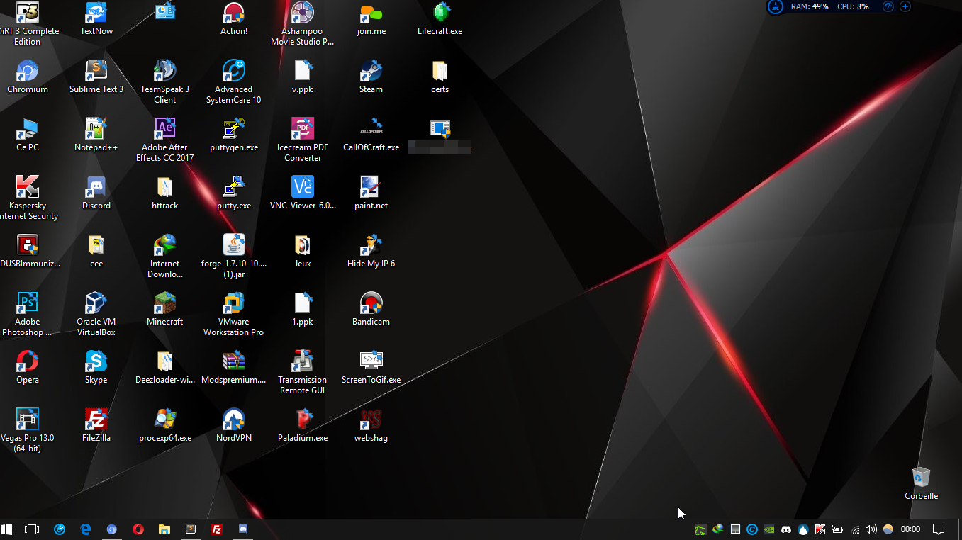
Task: Click the Bandicam desktop shortcut
Action: pyautogui.click(x=371, y=305)
